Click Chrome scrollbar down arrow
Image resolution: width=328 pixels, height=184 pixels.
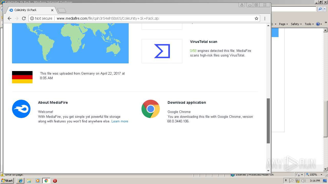[268, 171]
